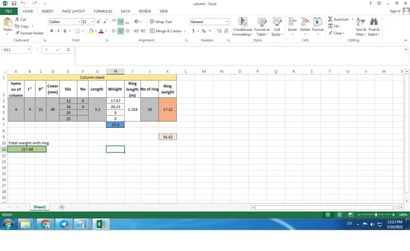Image resolution: width=410 pixels, height=251 pixels.
Task: Toggle Underline formatting
Action: point(65,31)
